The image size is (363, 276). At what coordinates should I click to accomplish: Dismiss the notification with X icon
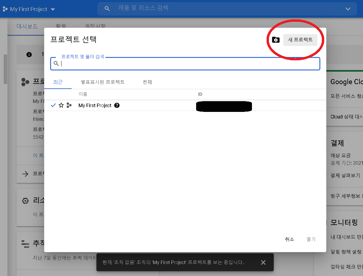click(x=263, y=262)
